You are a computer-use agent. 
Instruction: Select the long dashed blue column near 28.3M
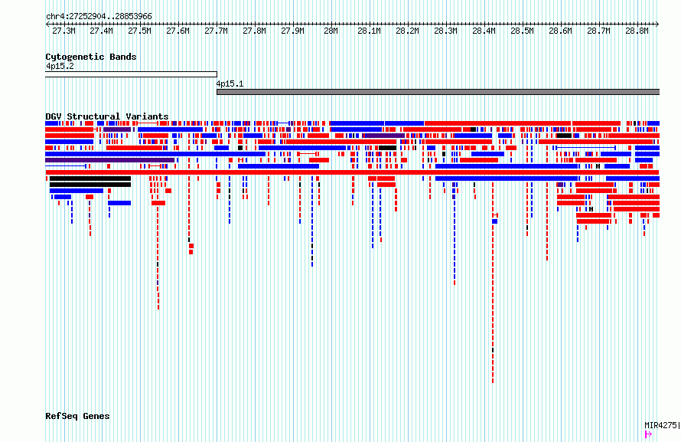tap(455, 234)
